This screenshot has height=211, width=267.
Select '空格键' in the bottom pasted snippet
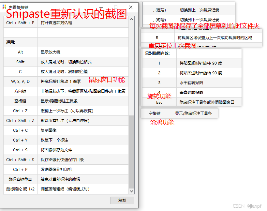coord(155,113)
